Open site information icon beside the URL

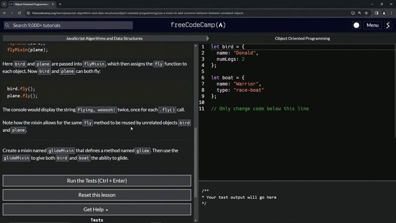click(28, 13)
